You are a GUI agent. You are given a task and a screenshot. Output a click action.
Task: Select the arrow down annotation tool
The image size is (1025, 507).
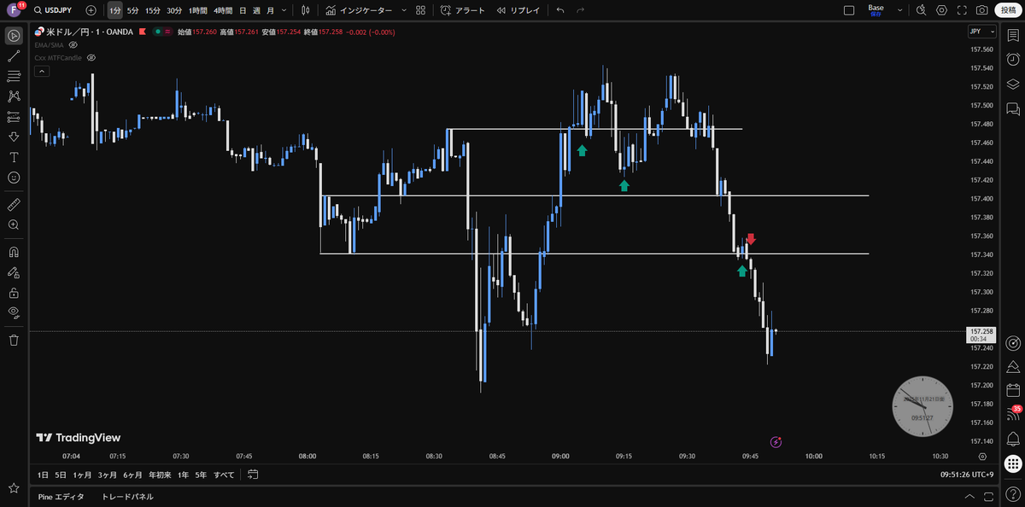(x=14, y=137)
